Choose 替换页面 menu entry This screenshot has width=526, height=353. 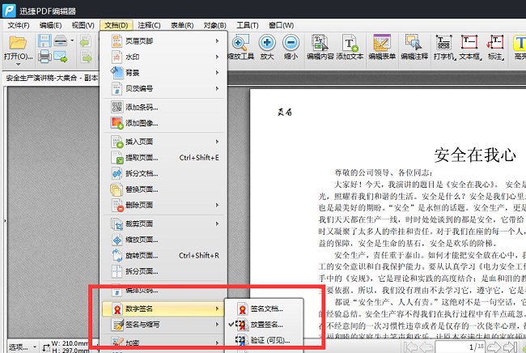(x=163, y=189)
